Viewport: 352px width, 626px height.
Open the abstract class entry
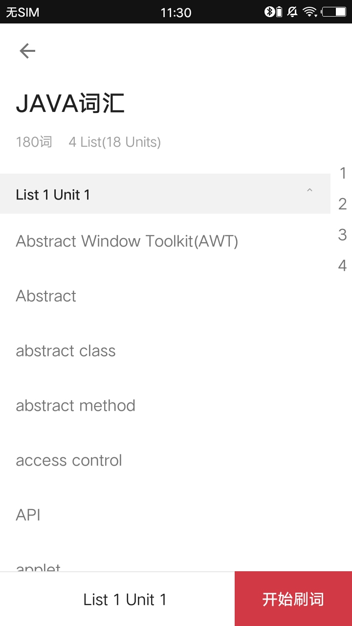(x=66, y=351)
